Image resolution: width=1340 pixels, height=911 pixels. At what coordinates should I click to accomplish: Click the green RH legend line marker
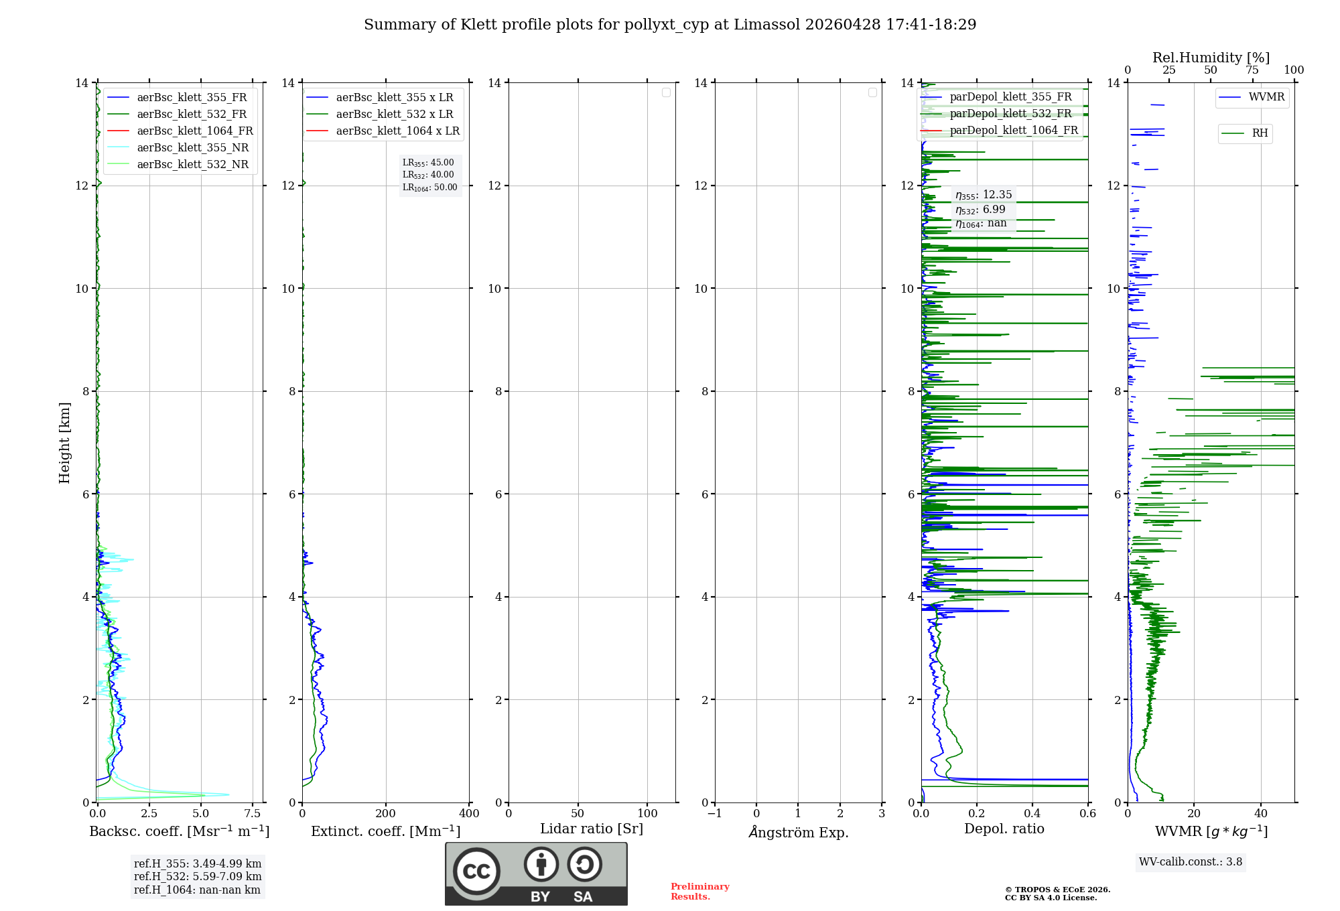click(1233, 133)
